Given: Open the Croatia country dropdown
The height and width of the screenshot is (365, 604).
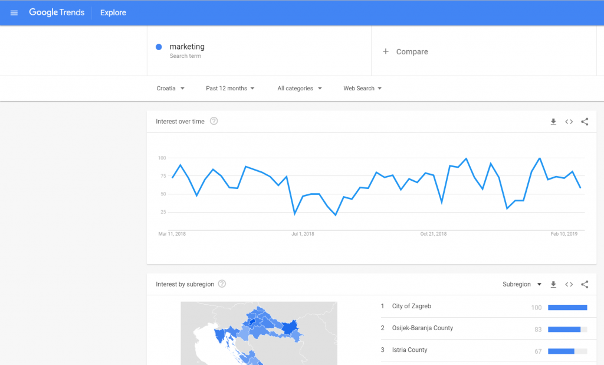Looking at the screenshot, I should point(170,89).
